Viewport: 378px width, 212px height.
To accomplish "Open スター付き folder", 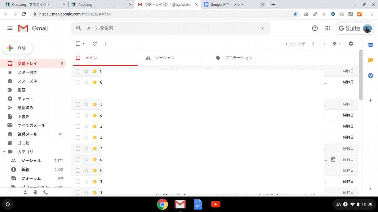I will [x=33, y=72].
